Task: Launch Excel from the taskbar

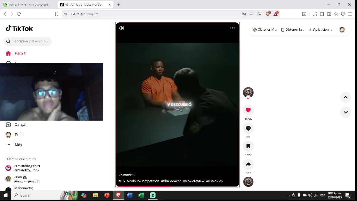Action: tap(141, 195)
